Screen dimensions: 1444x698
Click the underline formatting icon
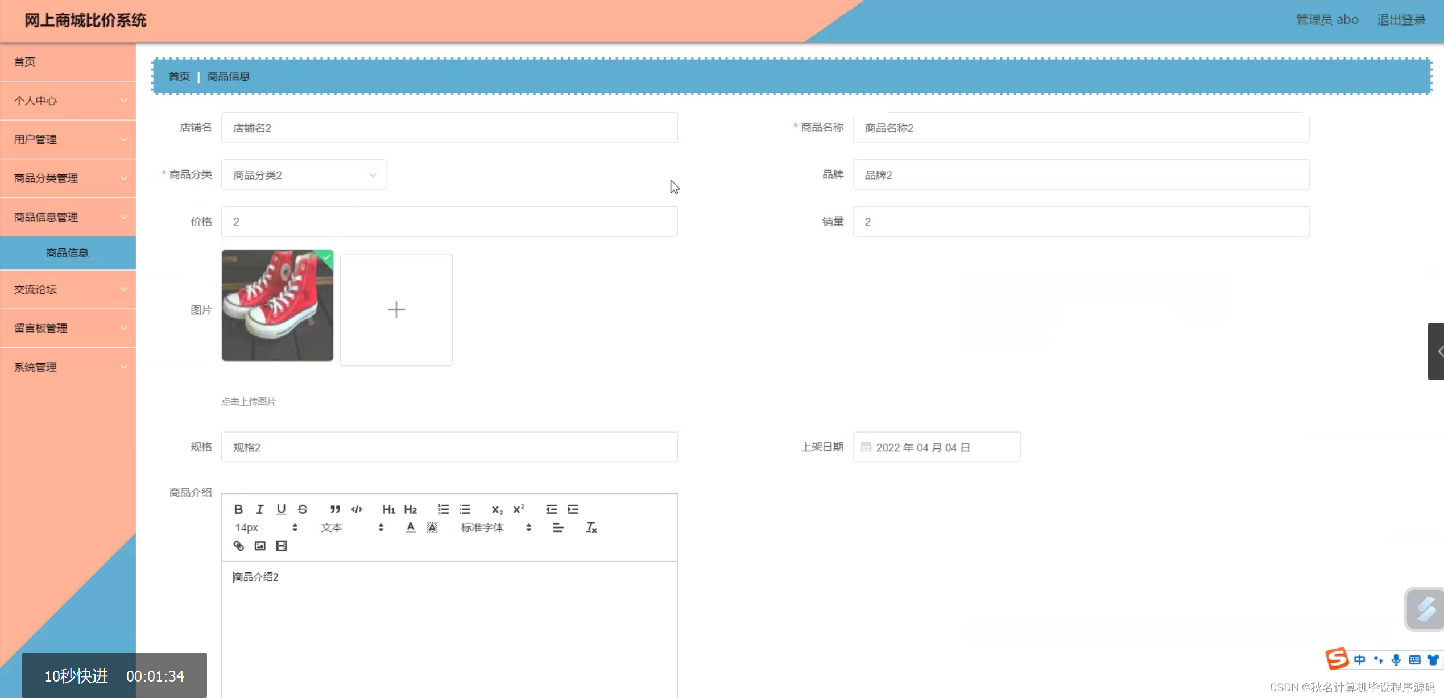coord(281,509)
